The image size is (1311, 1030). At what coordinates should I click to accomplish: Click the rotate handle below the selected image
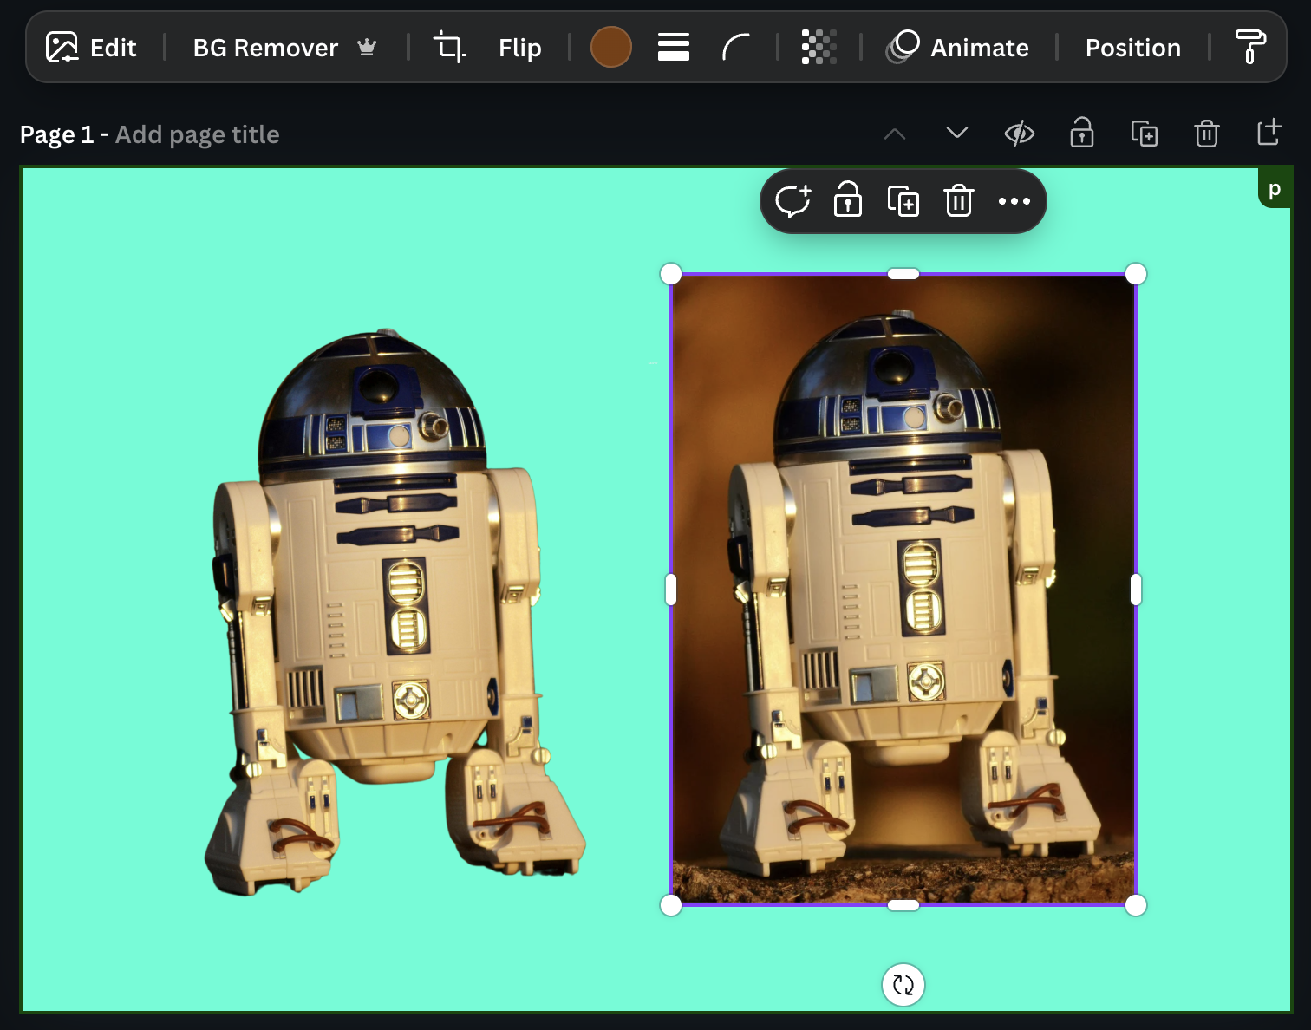point(903,985)
